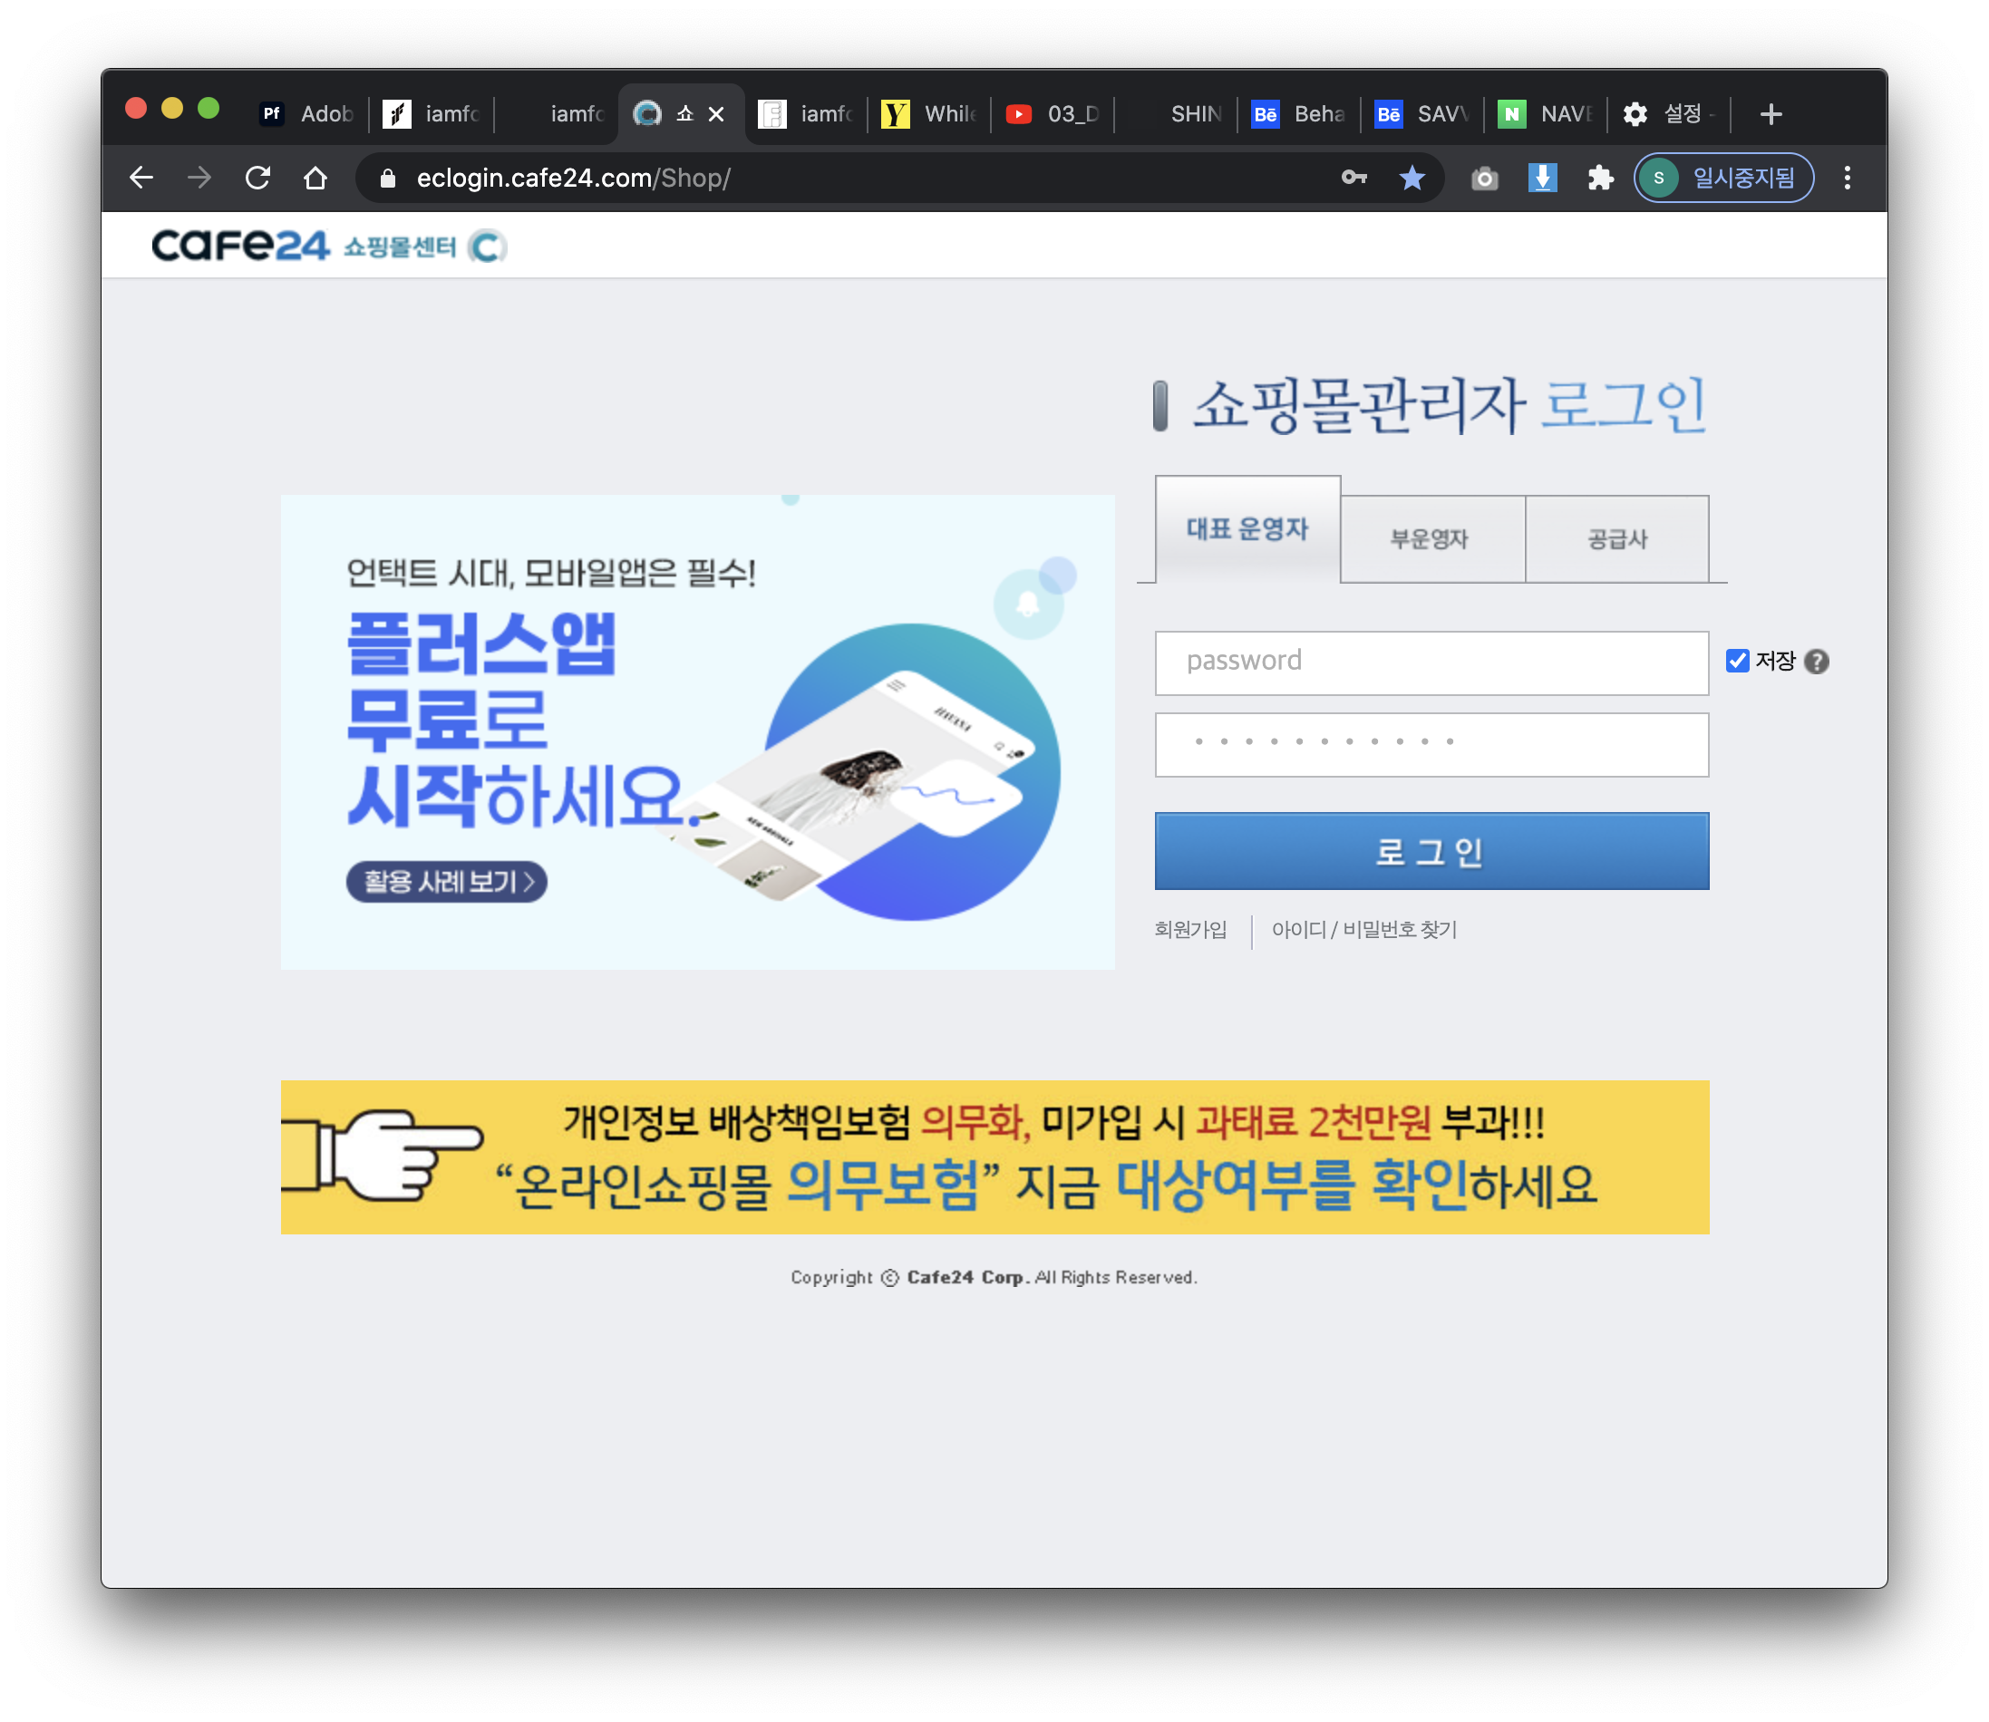1989x1722 pixels.
Task: Click the browser reload icon
Action: (x=257, y=178)
